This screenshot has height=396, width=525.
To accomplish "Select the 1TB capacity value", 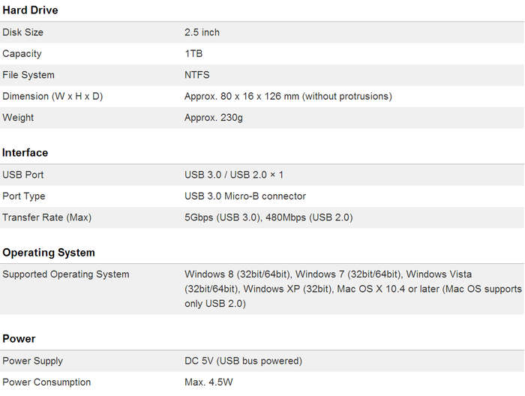I will pyautogui.click(x=193, y=53).
